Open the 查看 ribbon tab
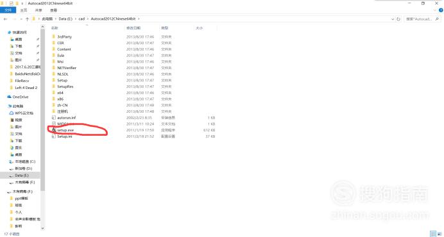 53,10
